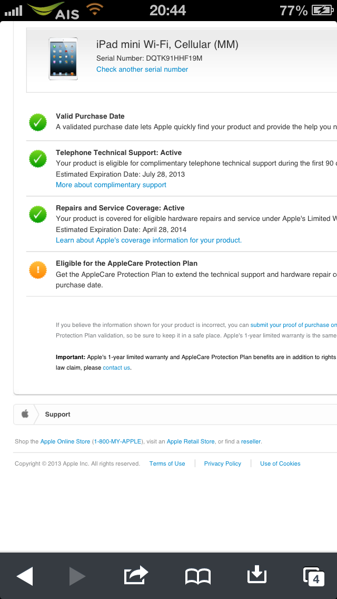Open Terms of Use footer link

pyautogui.click(x=167, y=463)
